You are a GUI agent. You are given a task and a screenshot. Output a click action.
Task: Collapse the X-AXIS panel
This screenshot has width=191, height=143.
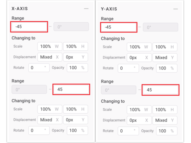[86, 9]
